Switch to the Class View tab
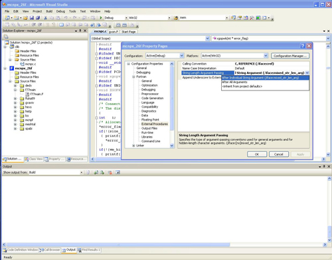Viewport: 332px width, 260px height. click(x=34, y=159)
